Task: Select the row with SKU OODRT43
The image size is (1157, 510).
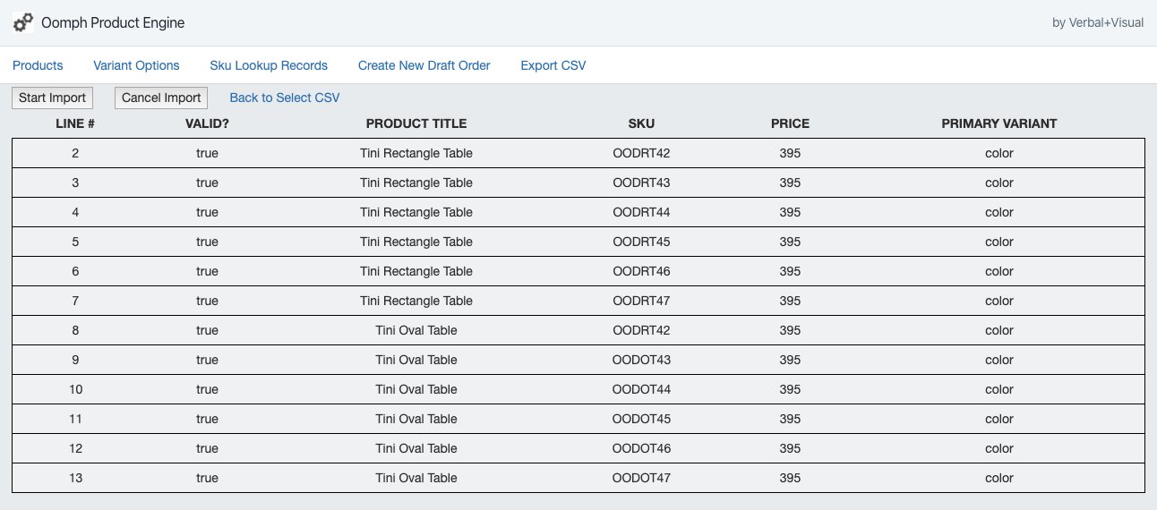Action: tap(641, 183)
